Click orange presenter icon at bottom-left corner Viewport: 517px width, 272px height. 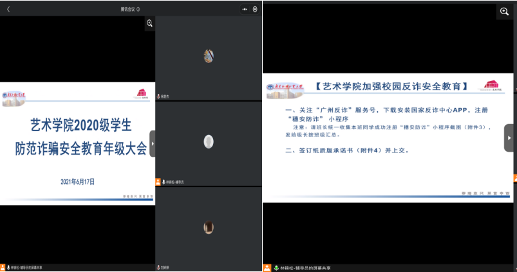click(4, 267)
